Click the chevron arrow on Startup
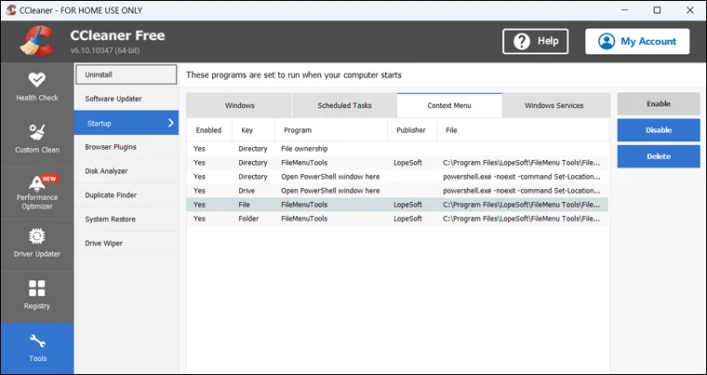707x375 pixels. coord(171,123)
